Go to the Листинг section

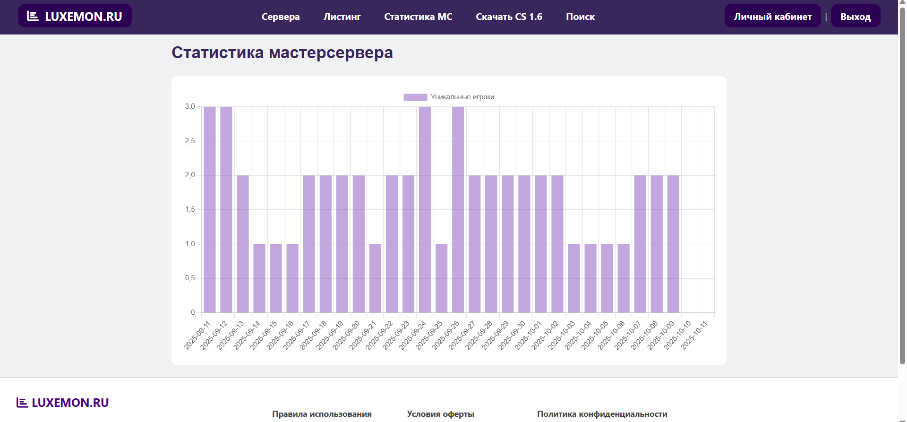click(x=342, y=17)
